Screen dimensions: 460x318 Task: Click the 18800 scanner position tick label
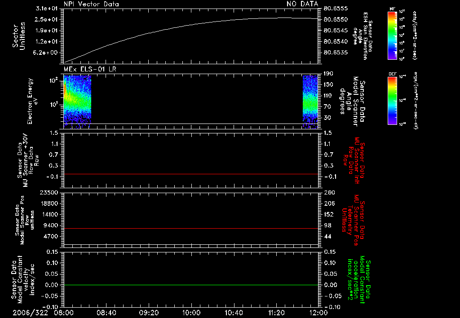click(49, 203)
